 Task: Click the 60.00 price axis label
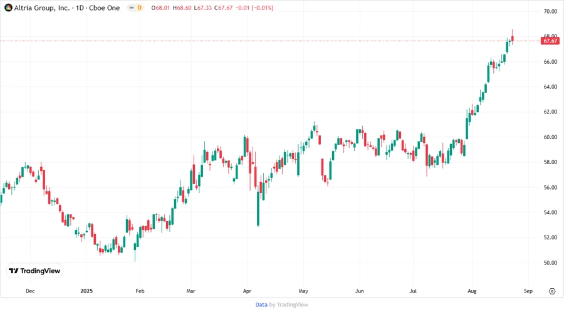(550, 137)
